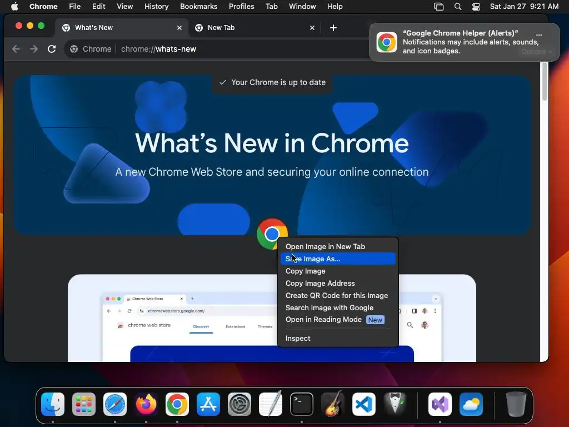Choose Search Image with Google
569x427 pixels.
coord(338,307)
